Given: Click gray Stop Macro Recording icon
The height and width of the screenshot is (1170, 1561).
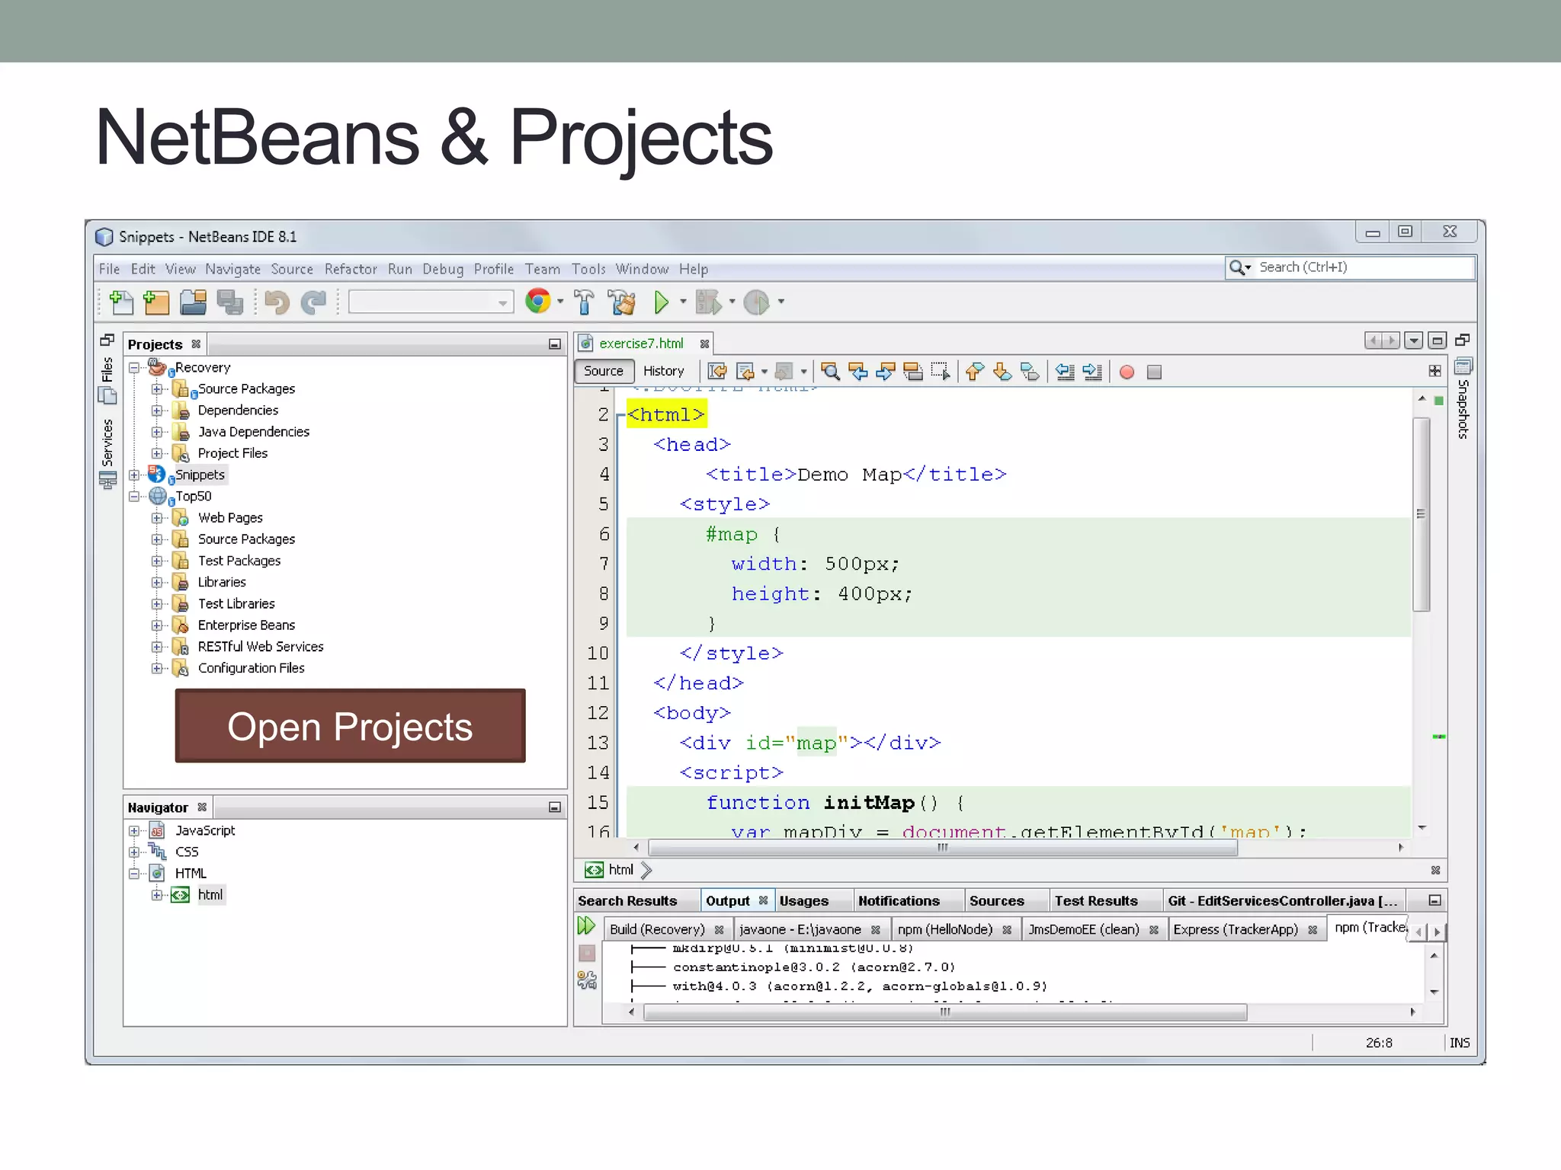Looking at the screenshot, I should [1154, 372].
